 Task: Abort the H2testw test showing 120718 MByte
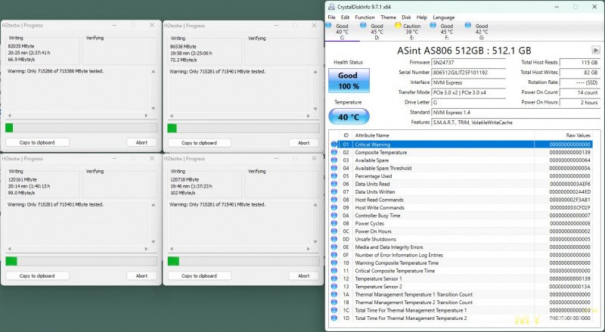coord(304,275)
